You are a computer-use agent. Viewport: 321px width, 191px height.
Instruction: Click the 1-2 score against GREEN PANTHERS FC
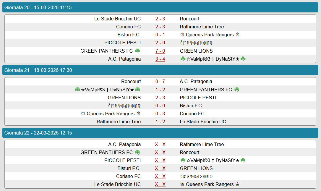(x=160, y=90)
